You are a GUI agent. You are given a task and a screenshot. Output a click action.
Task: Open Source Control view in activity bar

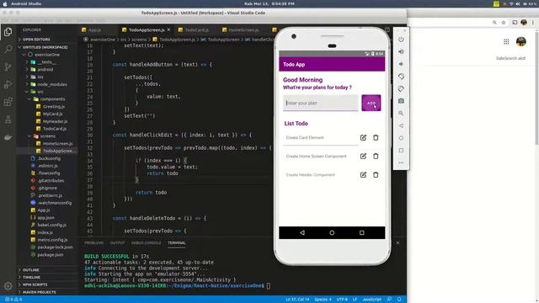click(8, 66)
